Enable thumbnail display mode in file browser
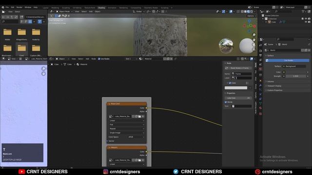 pyautogui.click(x=30, y=21)
